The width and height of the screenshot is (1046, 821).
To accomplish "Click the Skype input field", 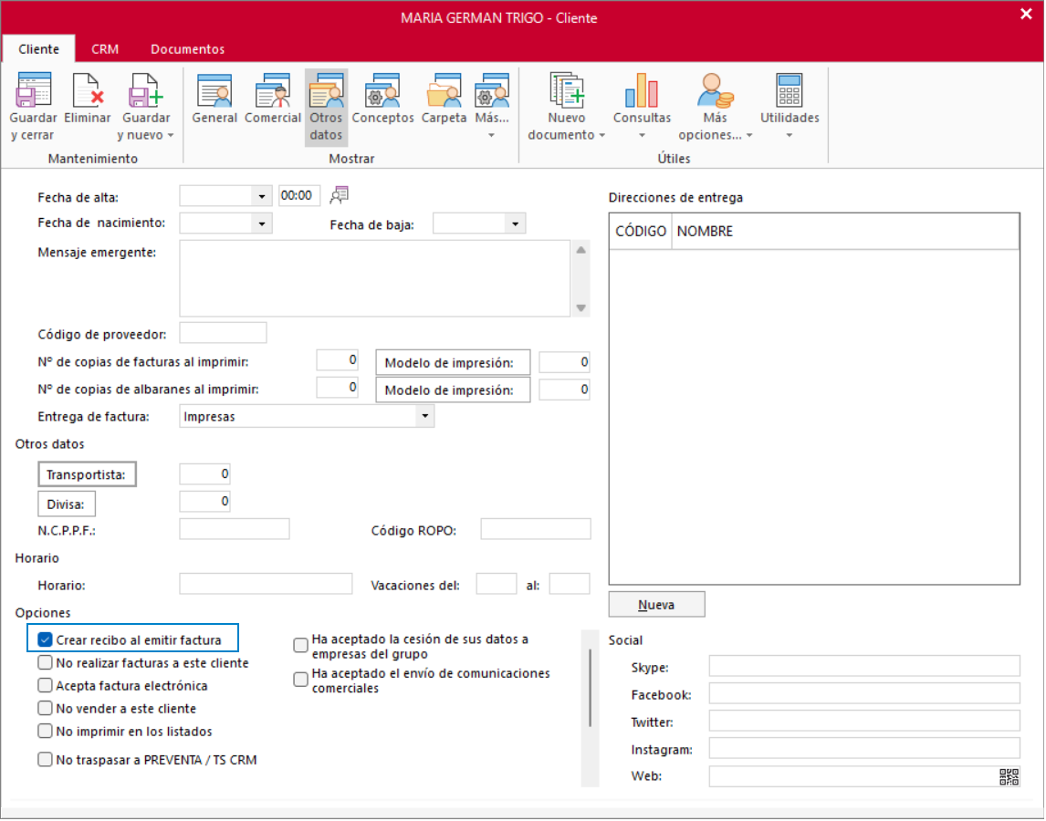I will pyautogui.click(x=863, y=666).
